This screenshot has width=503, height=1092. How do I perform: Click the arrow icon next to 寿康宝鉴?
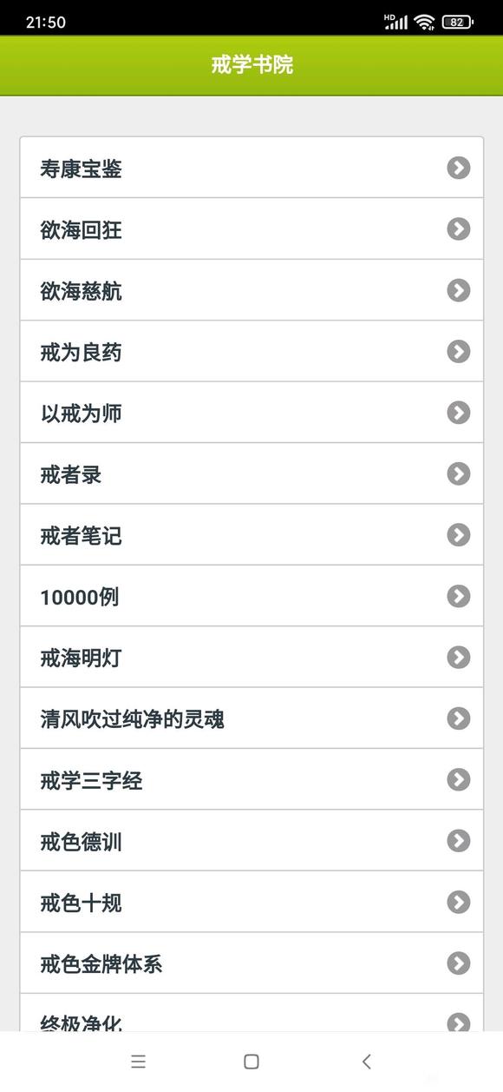point(458,168)
